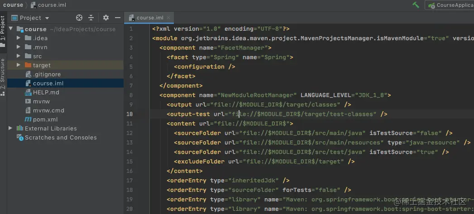
Task: Open the CourseApplication run configuration dropdown
Action: [450, 5]
